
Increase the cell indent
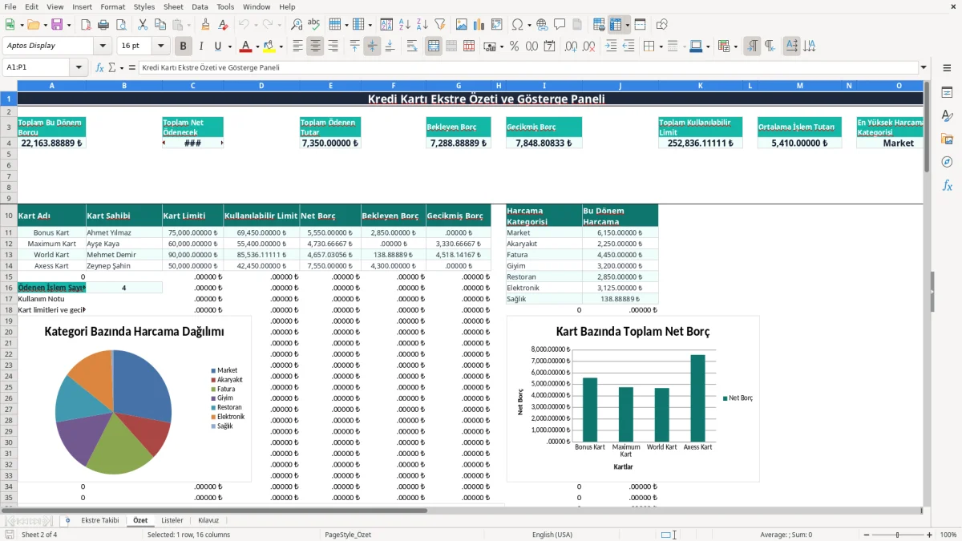pyautogui.click(x=611, y=46)
